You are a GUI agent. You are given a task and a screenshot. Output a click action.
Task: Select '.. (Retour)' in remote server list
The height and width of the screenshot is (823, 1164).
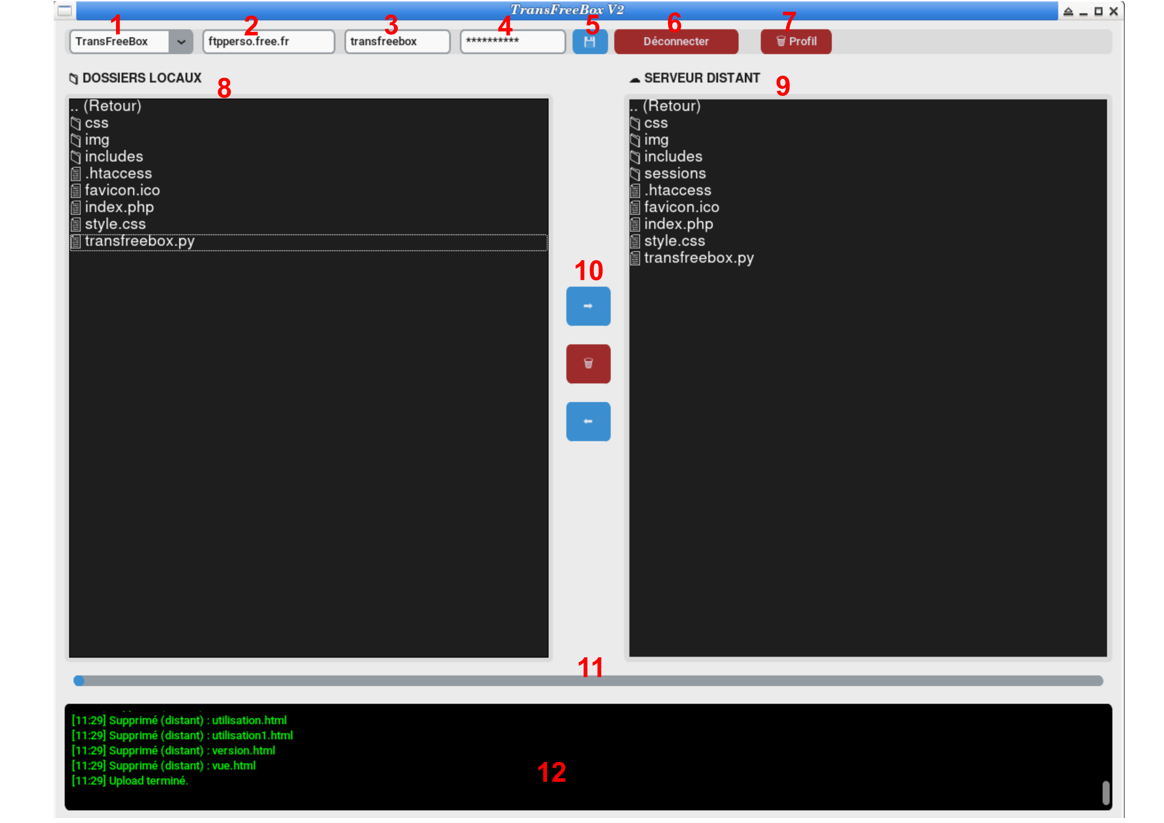click(x=868, y=106)
